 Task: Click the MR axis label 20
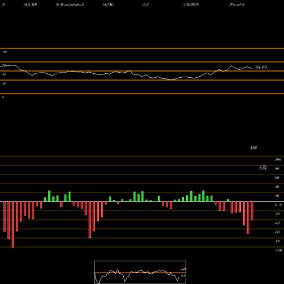pos(277,196)
